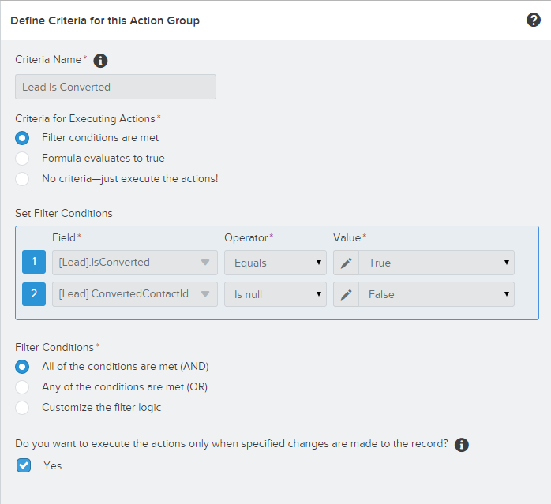The image size is (551, 504).
Task: Open the Equals operator dropdown
Action: tap(275, 263)
